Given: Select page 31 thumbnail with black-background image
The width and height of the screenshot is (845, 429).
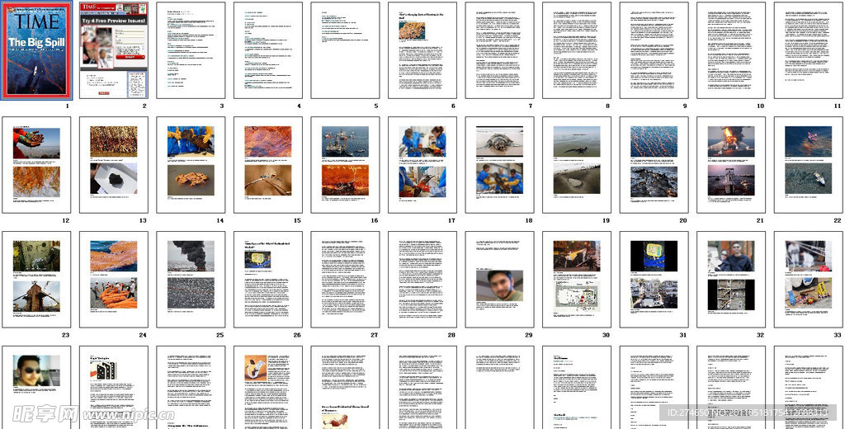Looking at the screenshot, I should [654, 280].
